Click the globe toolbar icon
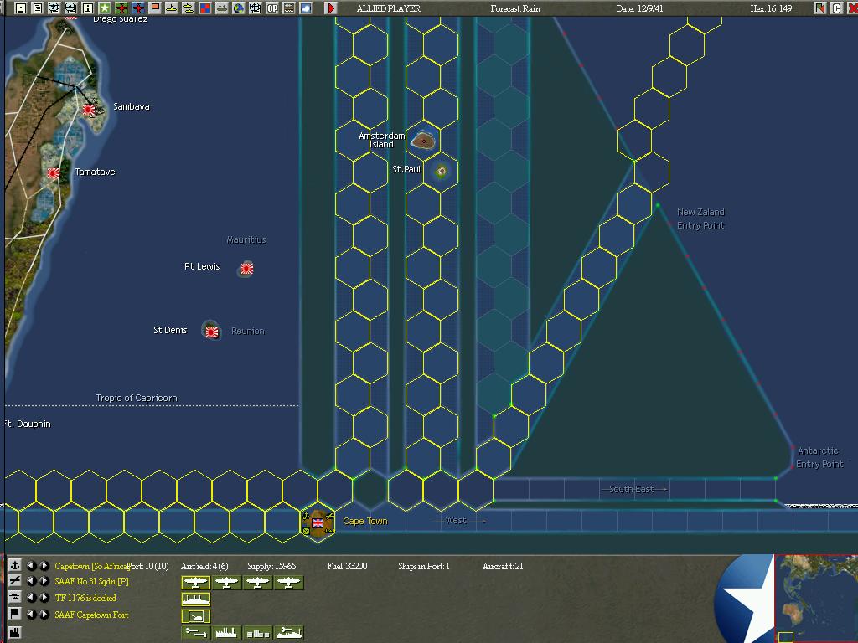Image resolution: width=858 pixels, height=643 pixels. (x=239, y=8)
